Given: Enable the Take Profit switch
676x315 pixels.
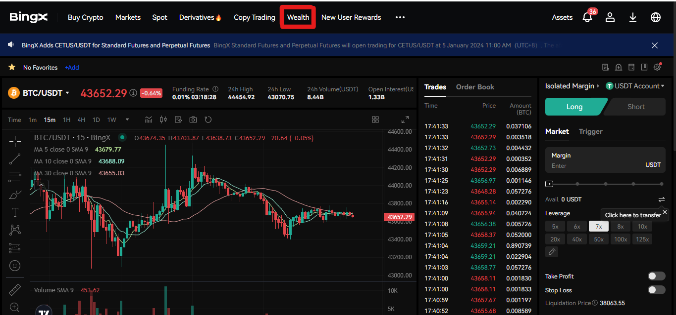Looking at the screenshot, I should (657, 276).
